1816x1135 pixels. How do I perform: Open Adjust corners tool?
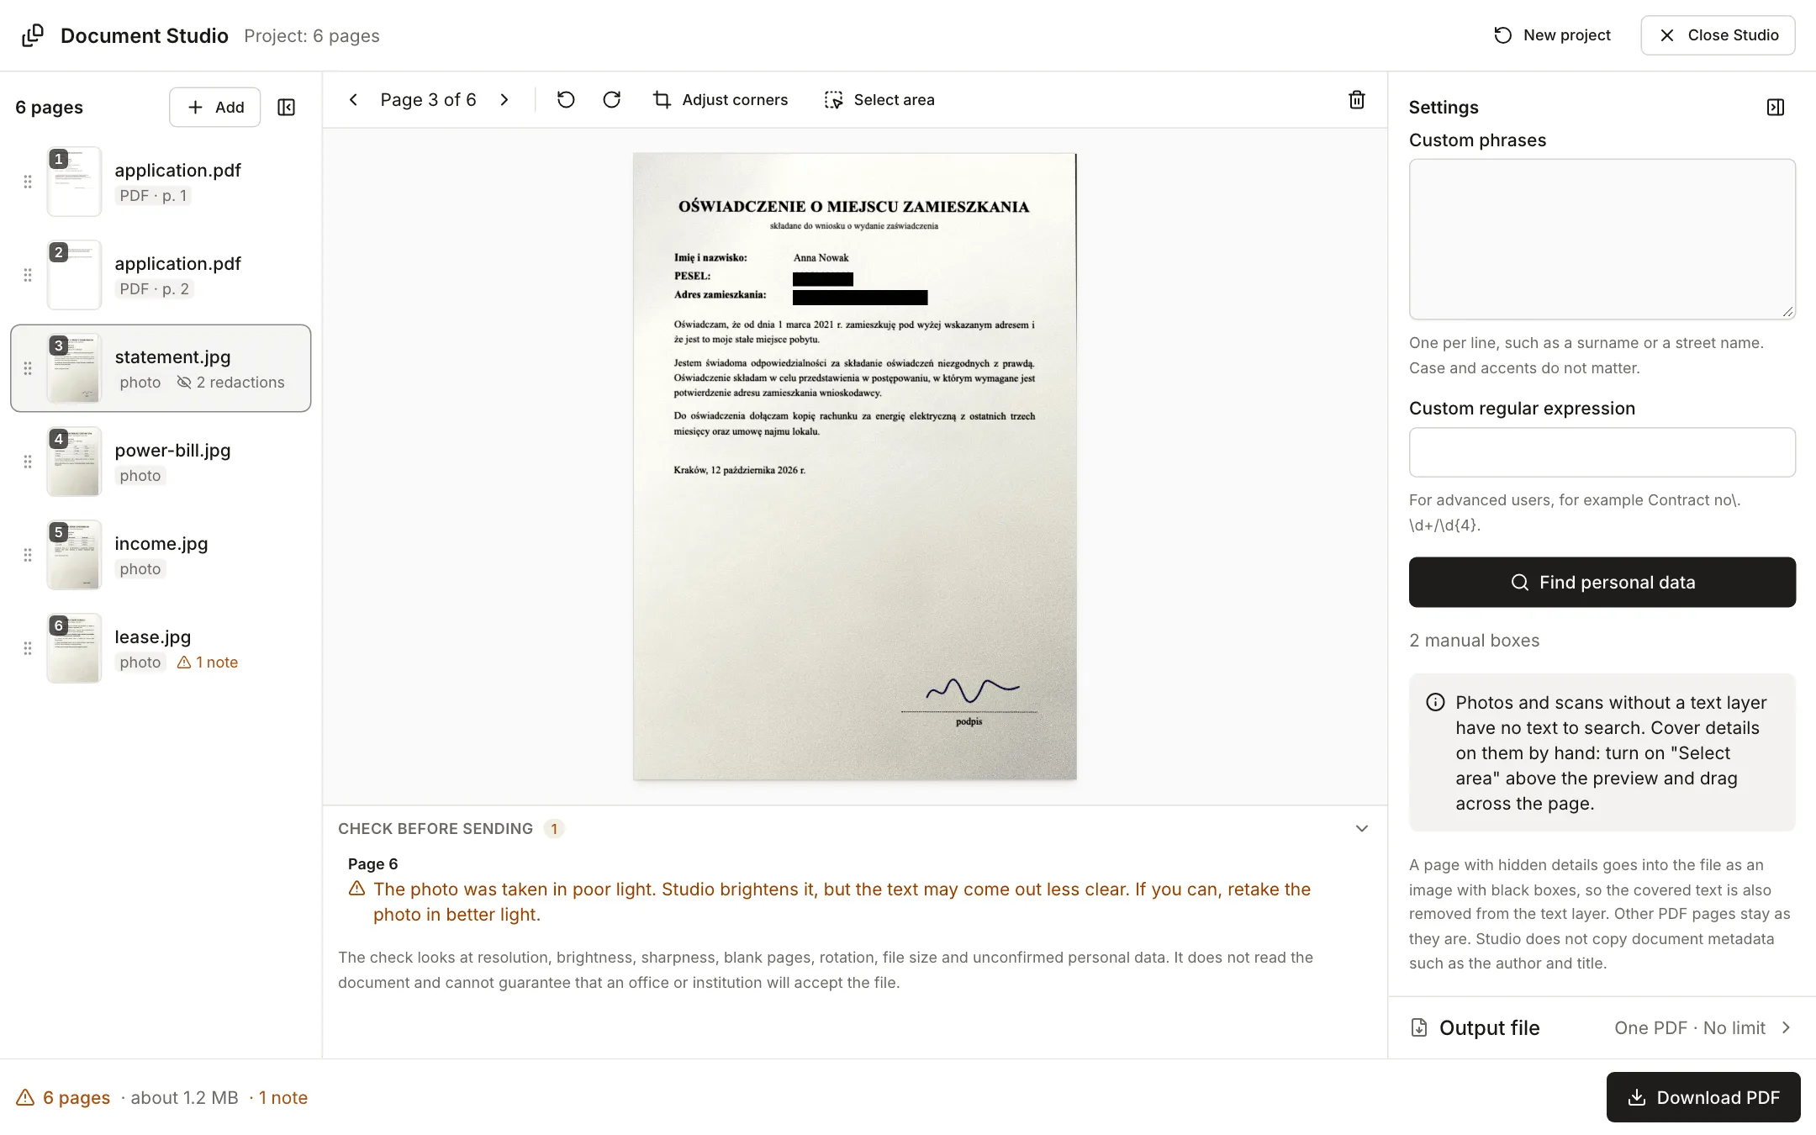(x=721, y=100)
